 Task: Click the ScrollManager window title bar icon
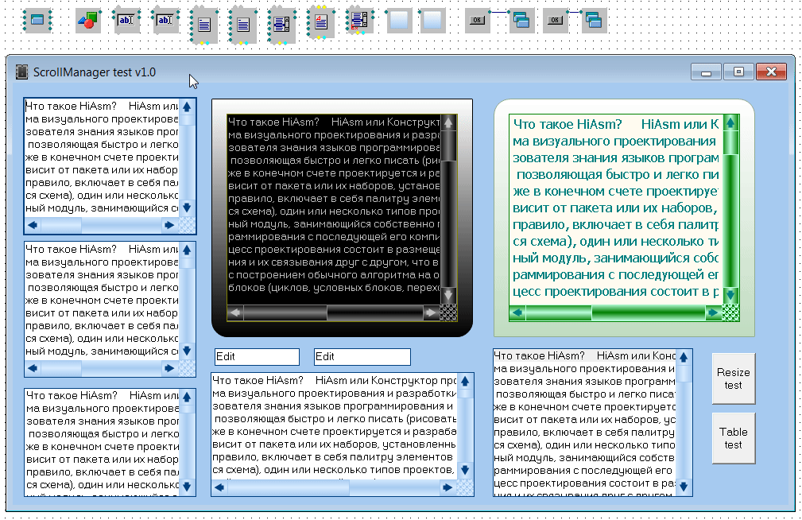pyautogui.click(x=22, y=72)
